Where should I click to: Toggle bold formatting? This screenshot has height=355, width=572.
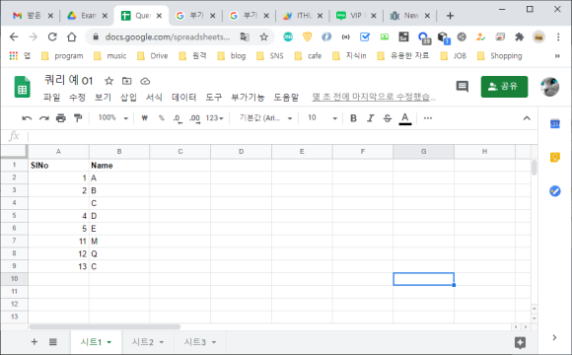point(353,118)
